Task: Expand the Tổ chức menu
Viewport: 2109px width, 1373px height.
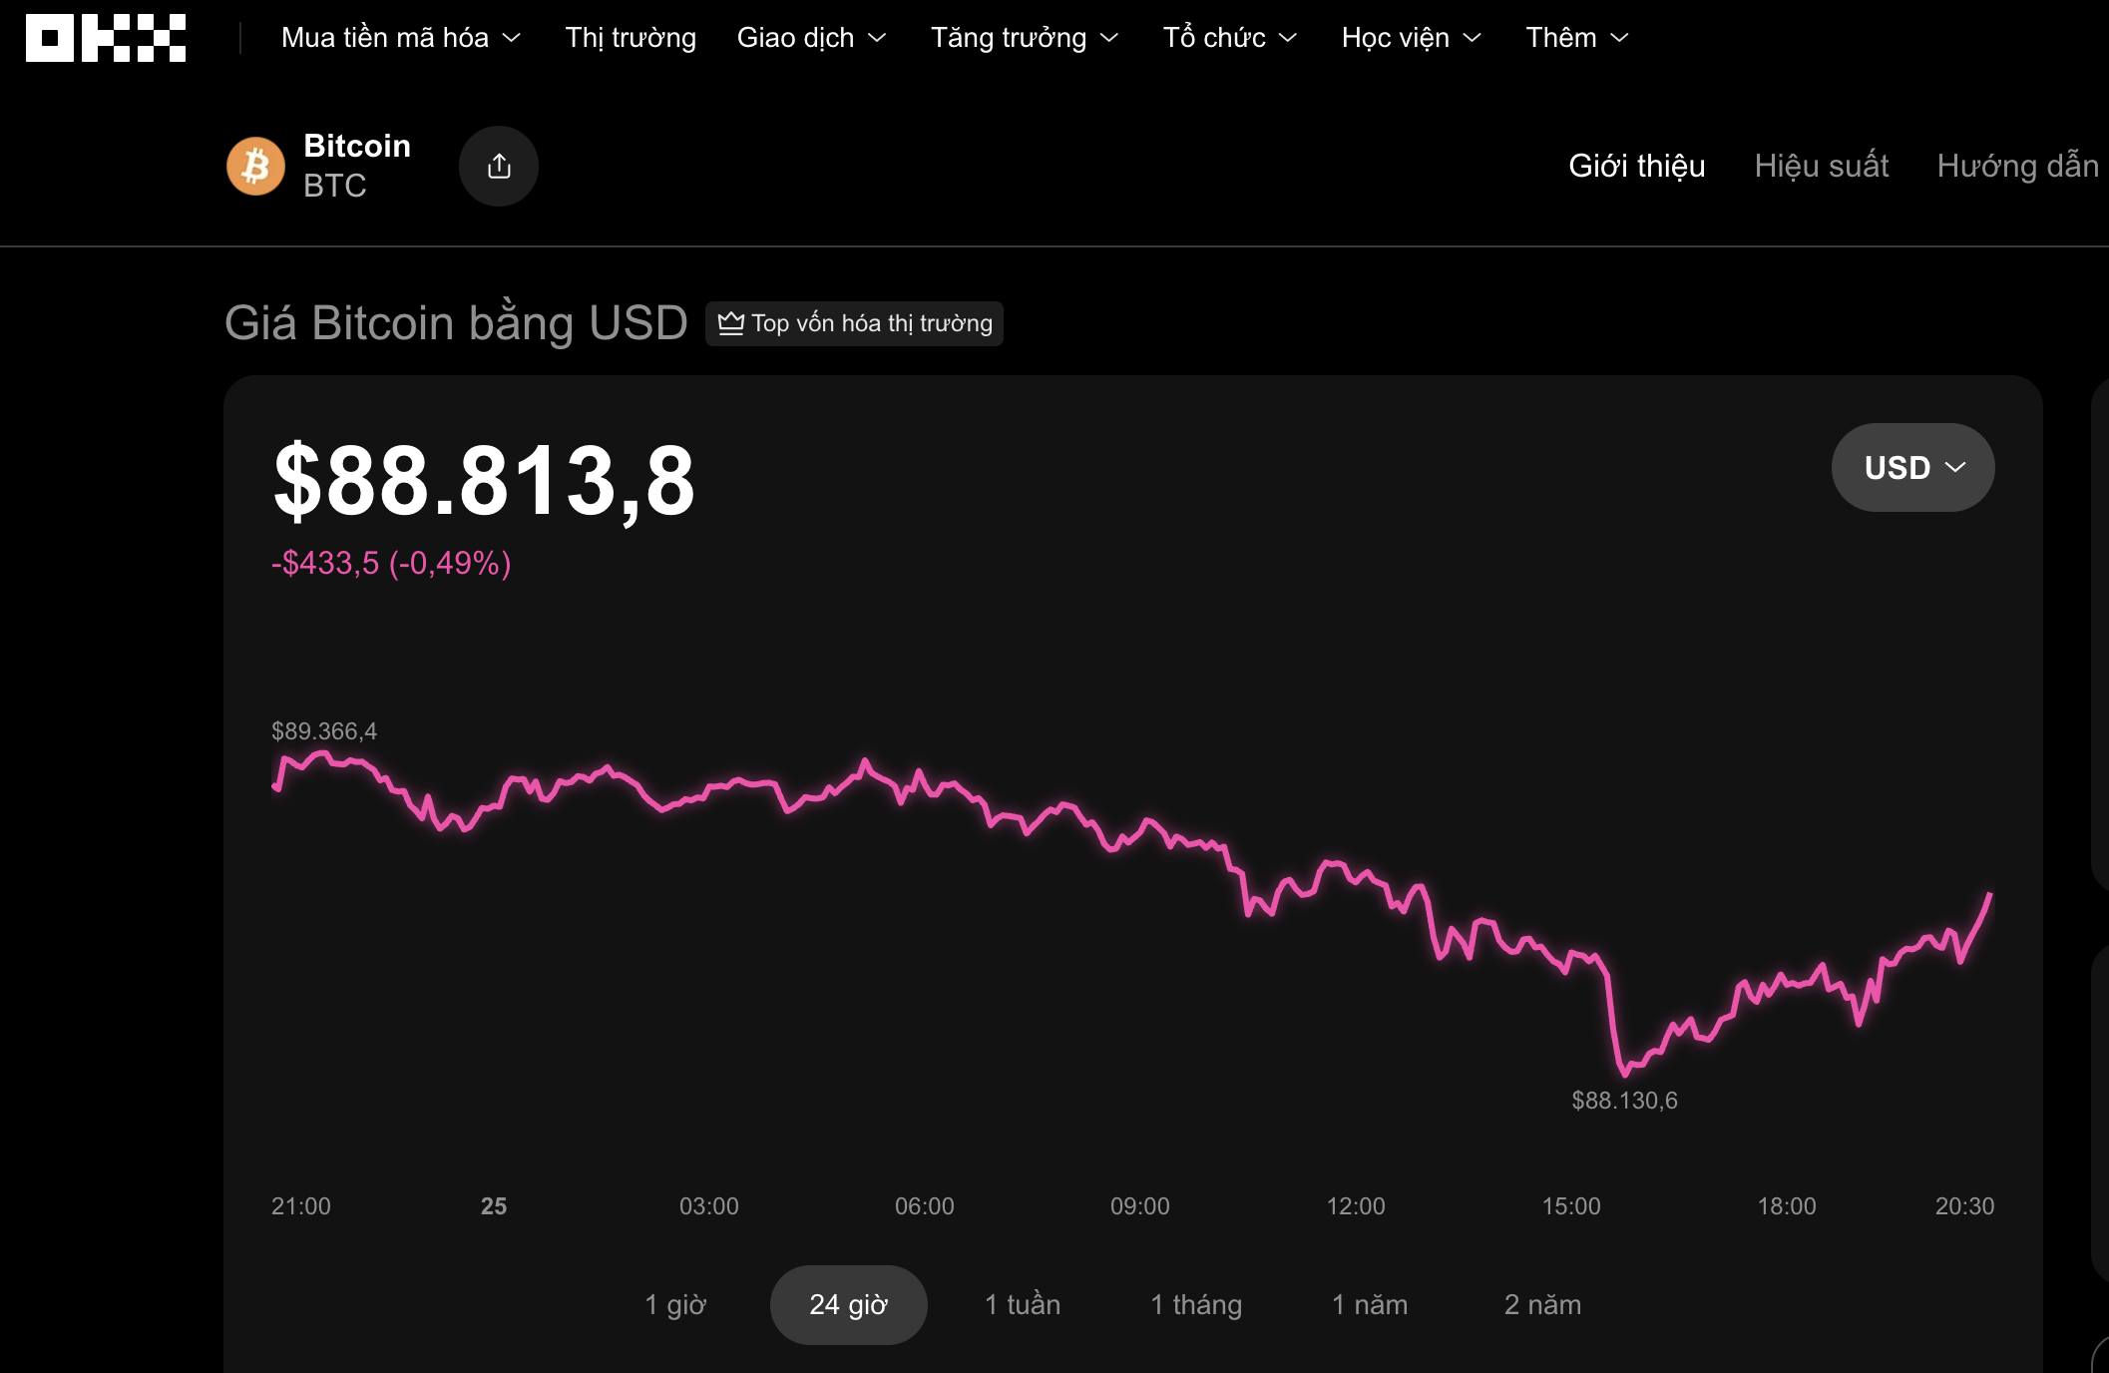Action: (1229, 38)
